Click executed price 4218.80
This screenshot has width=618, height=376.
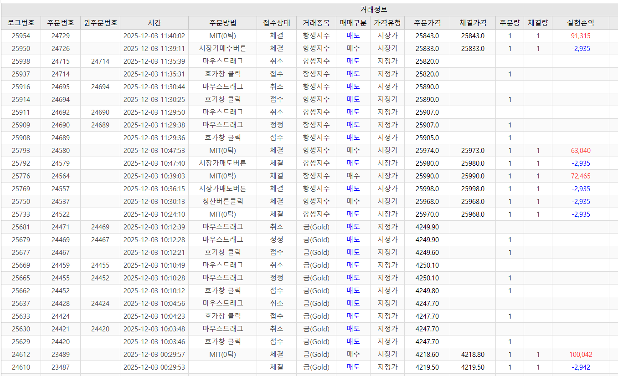pos(473,354)
